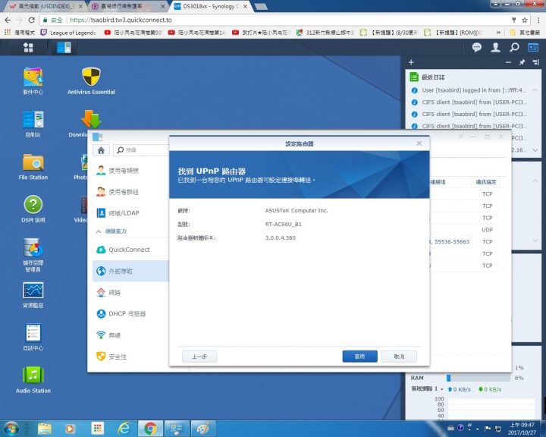Viewport: 546px width, 437px height.
Task: Open Internet Explorer from taskbar
Action: [x=124, y=429]
